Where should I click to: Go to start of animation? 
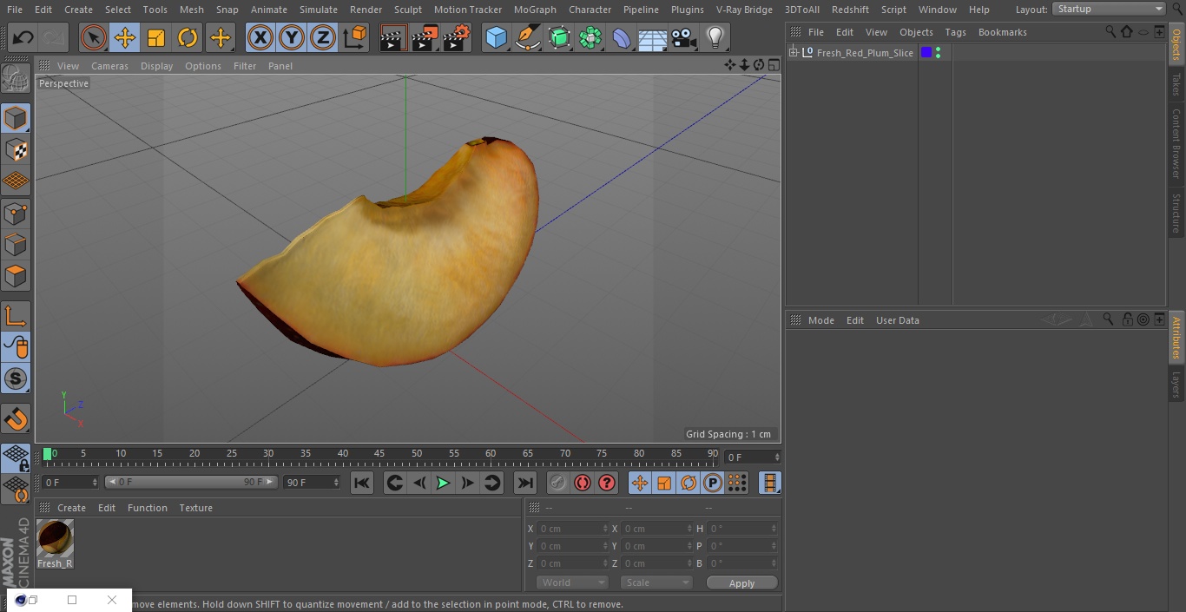[362, 483]
